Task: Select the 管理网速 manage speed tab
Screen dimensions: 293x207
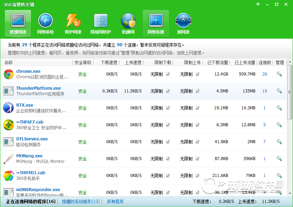Action: tap(18, 23)
